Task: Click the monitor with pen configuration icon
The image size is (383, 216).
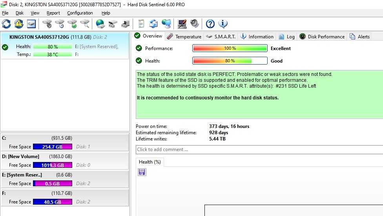Action: (182, 24)
